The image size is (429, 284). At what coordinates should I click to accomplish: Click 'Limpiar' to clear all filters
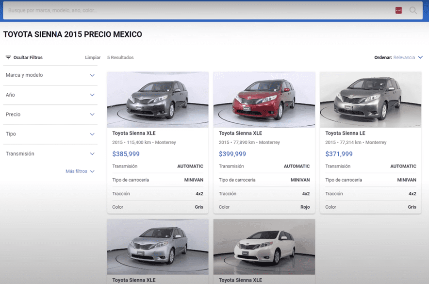92,57
